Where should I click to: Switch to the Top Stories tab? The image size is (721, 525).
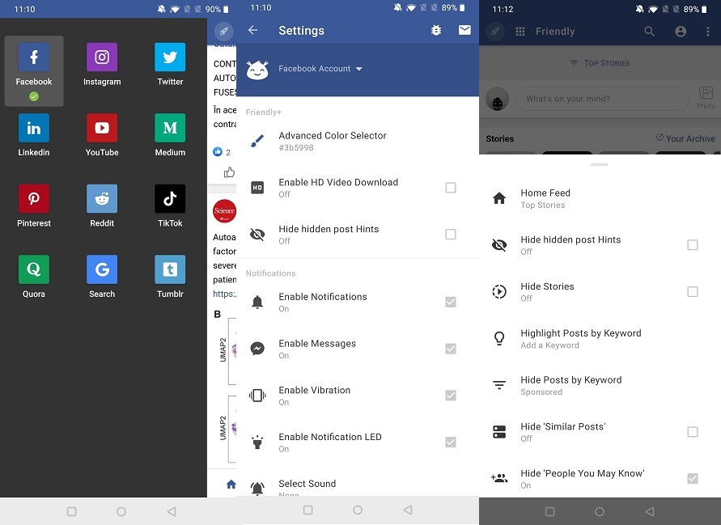pos(600,63)
